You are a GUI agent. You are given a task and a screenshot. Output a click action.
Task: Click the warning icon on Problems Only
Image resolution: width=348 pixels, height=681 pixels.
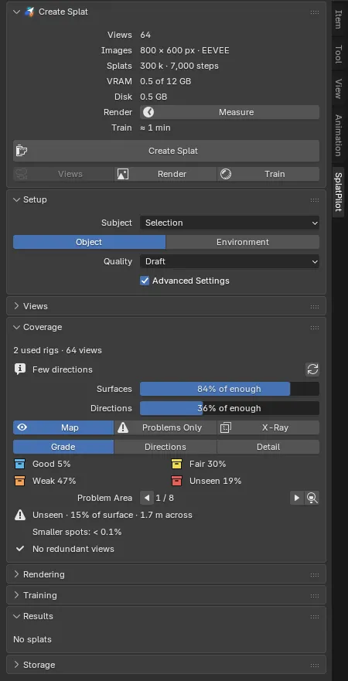(x=123, y=427)
